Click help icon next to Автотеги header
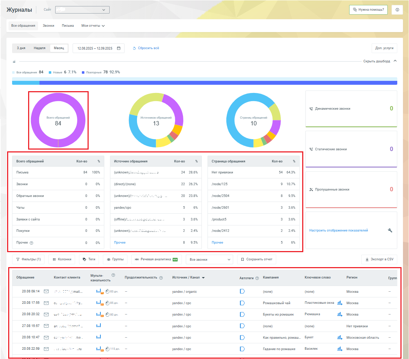The height and width of the screenshot is (359, 409). pyautogui.click(x=257, y=279)
